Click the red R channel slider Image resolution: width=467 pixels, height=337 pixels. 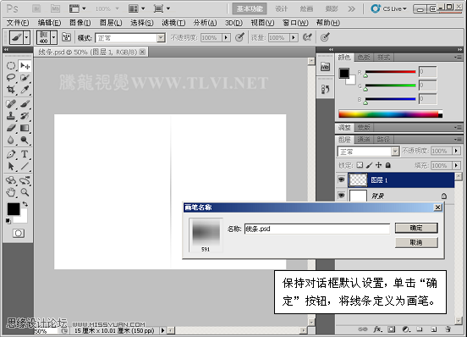(x=390, y=72)
